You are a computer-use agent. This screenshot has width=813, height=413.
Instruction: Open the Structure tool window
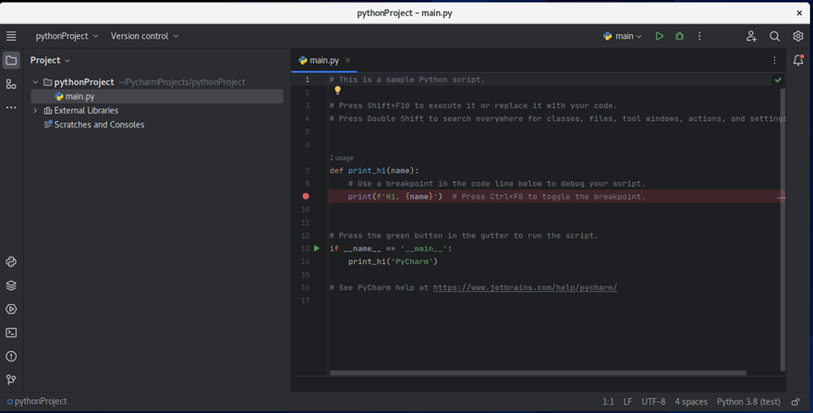click(x=11, y=84)
